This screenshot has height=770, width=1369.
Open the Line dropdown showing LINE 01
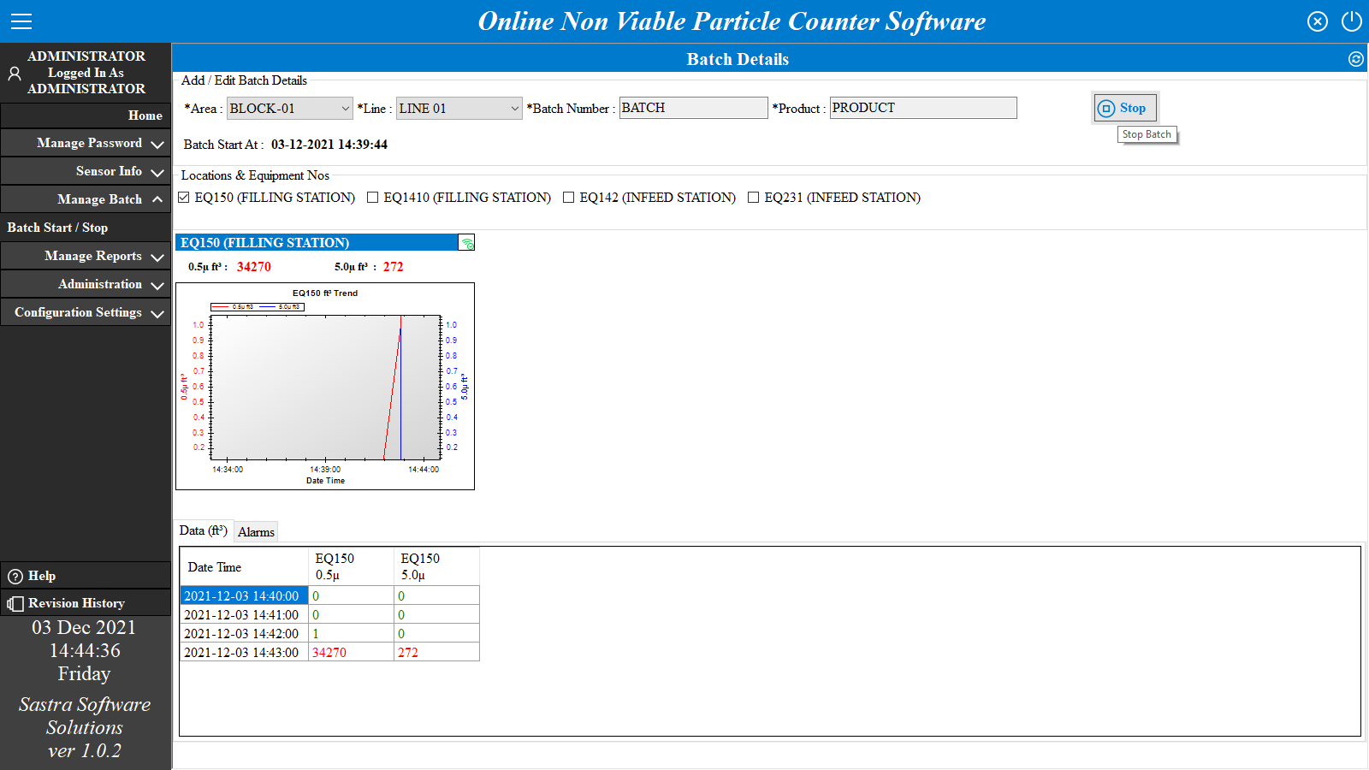pos(459,109)
